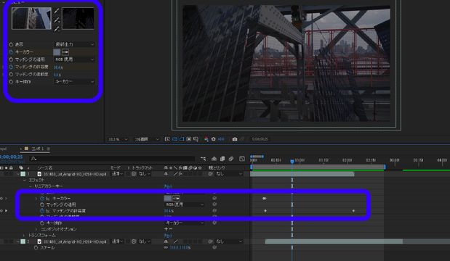Screen dimensions: 450x261
Task: Open layer 1 blend mode dropdown (通常)
Action: (x=117, y=174)
